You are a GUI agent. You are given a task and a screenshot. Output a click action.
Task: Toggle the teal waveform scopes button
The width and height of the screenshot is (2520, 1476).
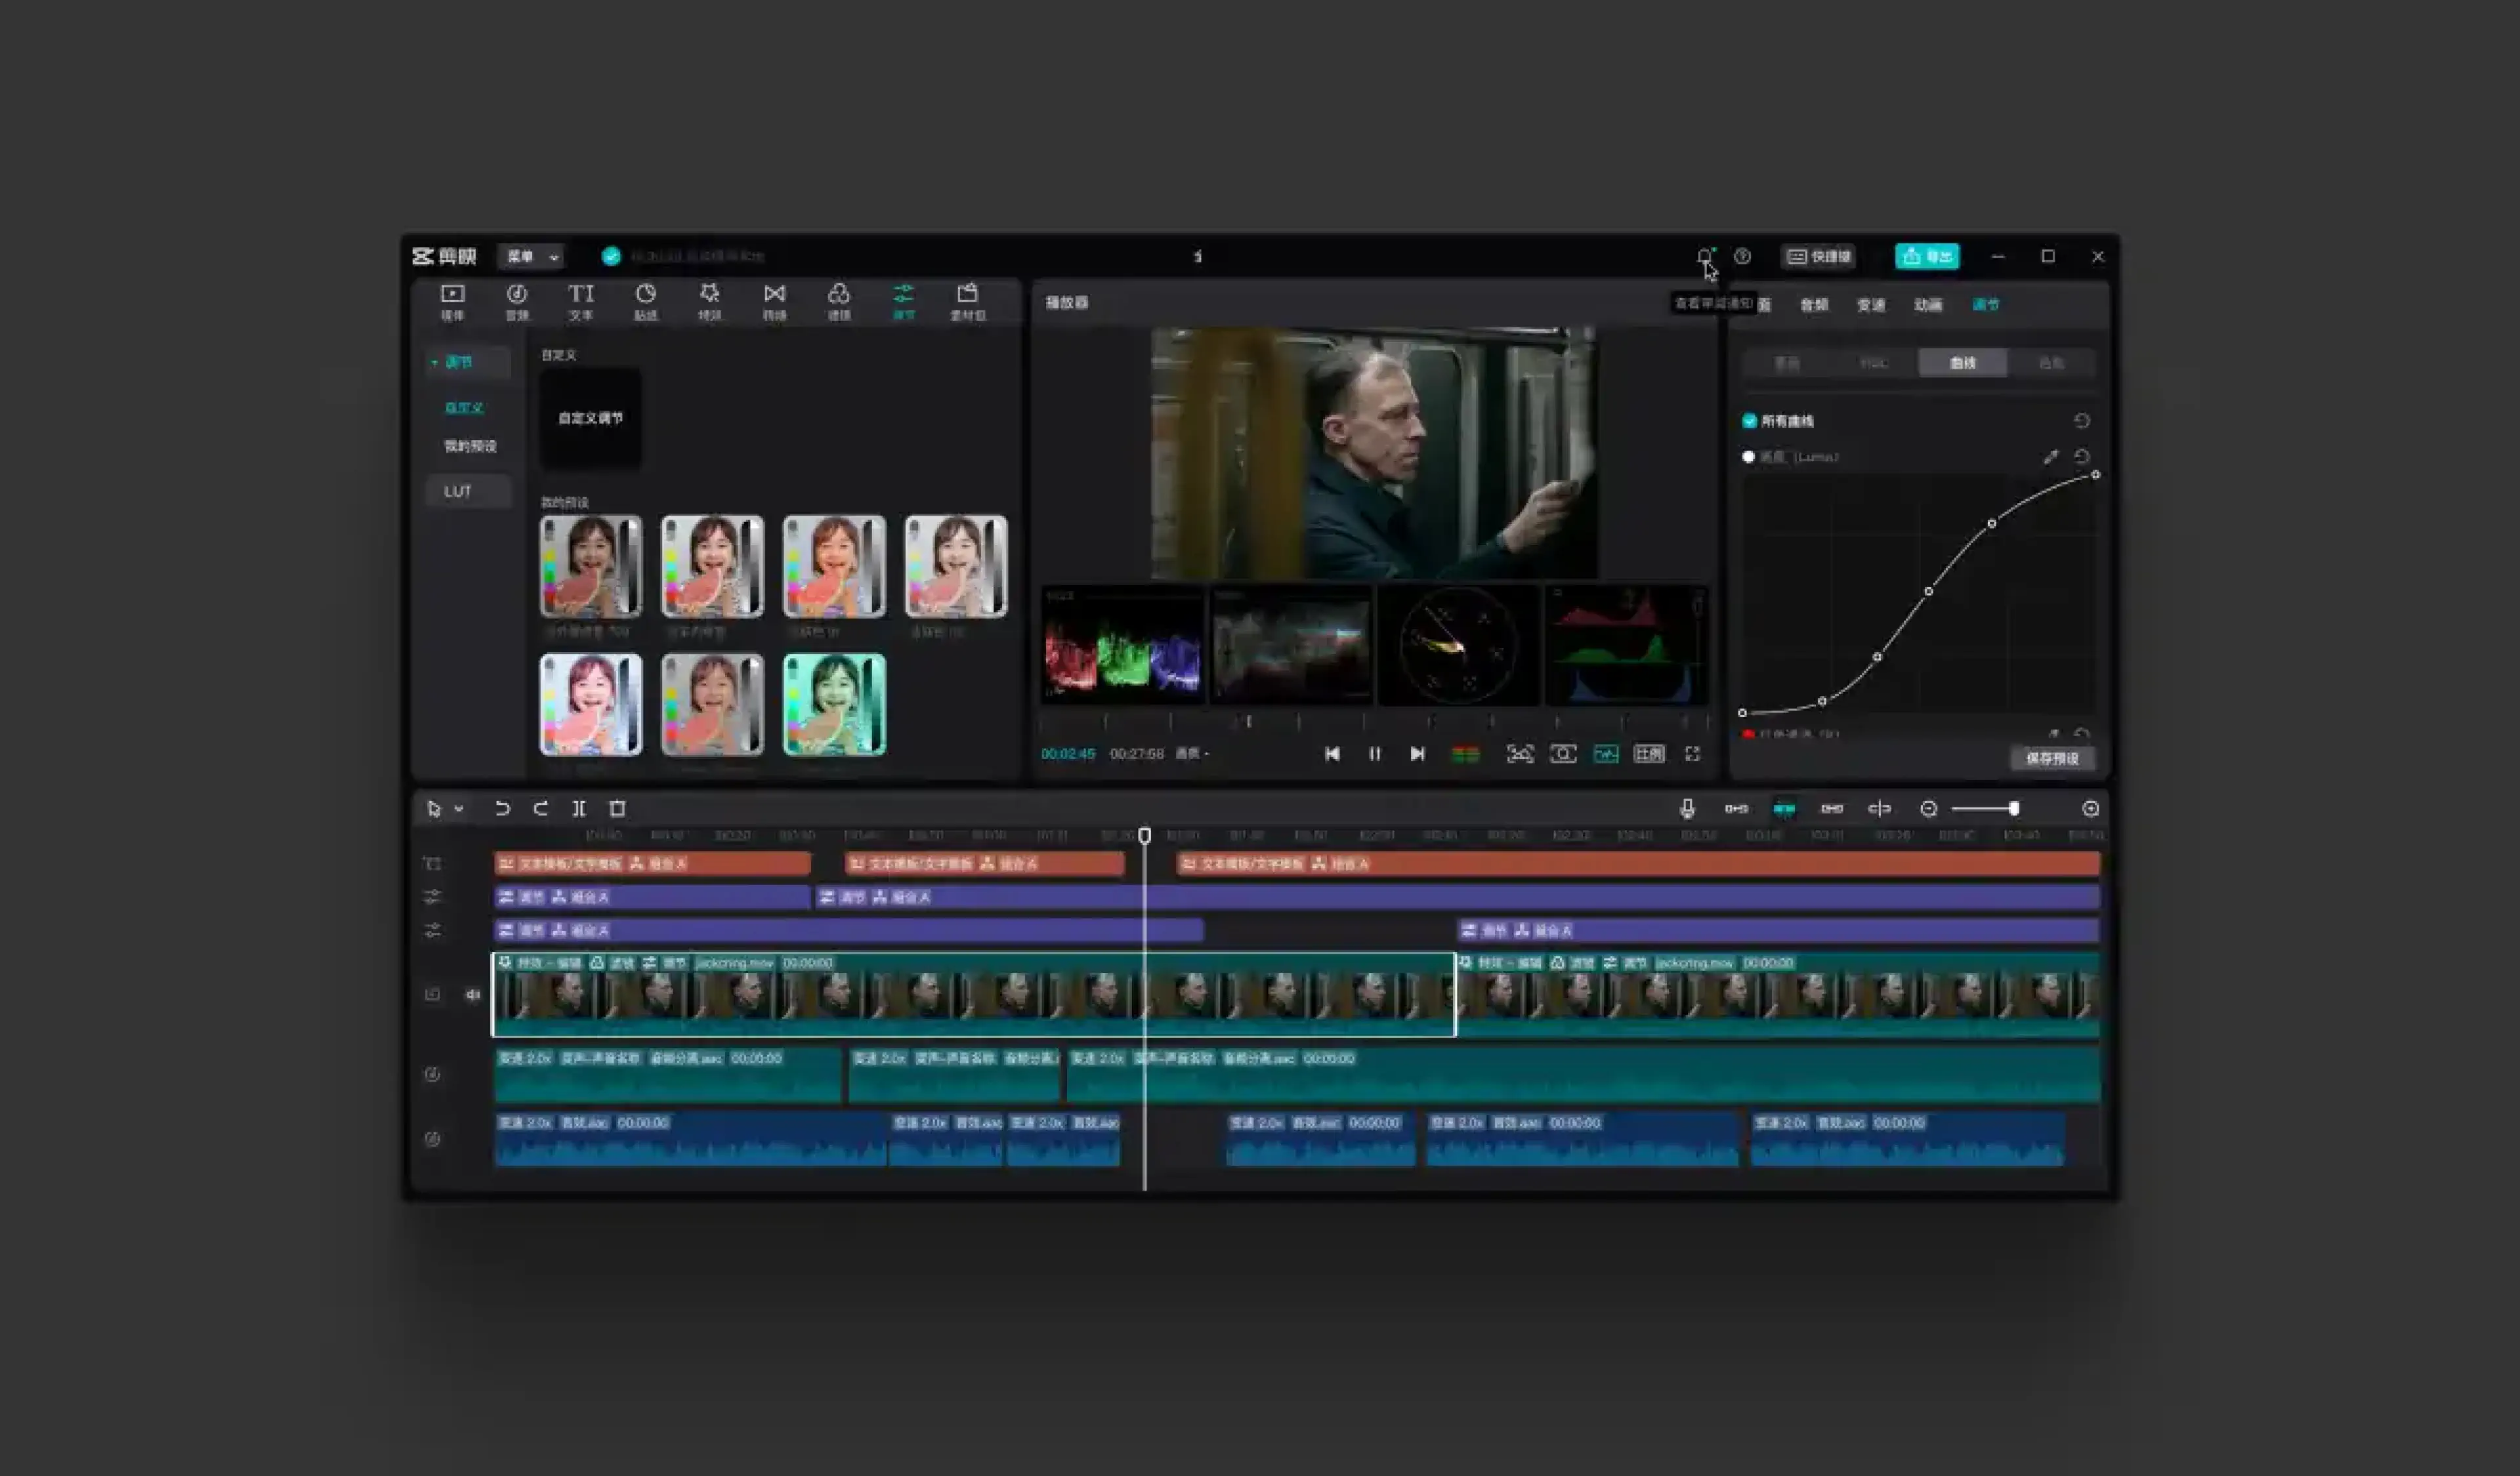(x=1606, y=754)
